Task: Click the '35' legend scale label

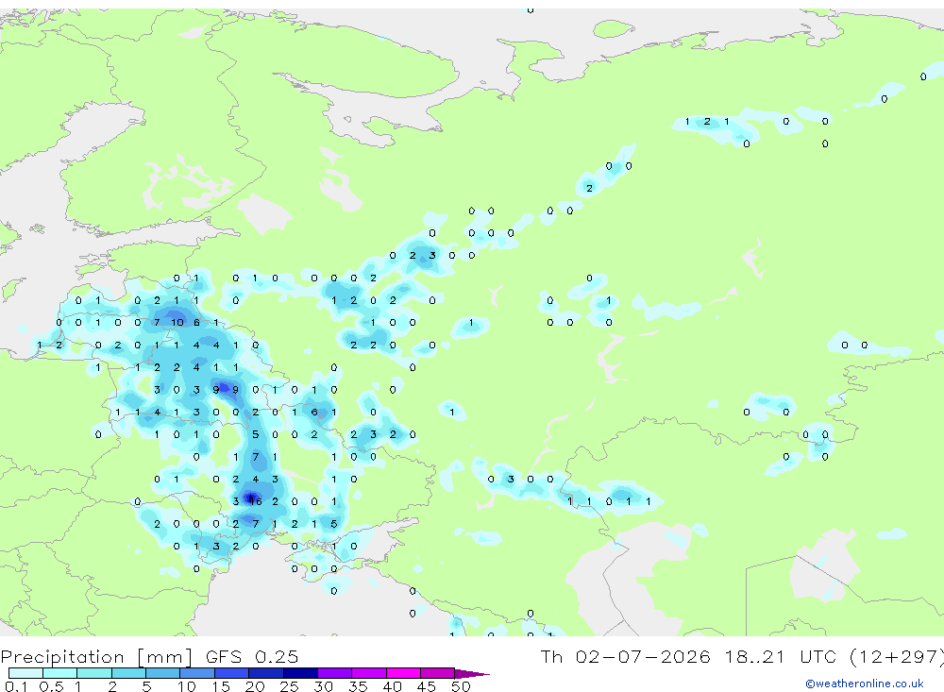Action: pos(358,686)
